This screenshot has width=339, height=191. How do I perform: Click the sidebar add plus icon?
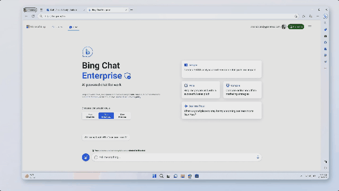point(325,68)
